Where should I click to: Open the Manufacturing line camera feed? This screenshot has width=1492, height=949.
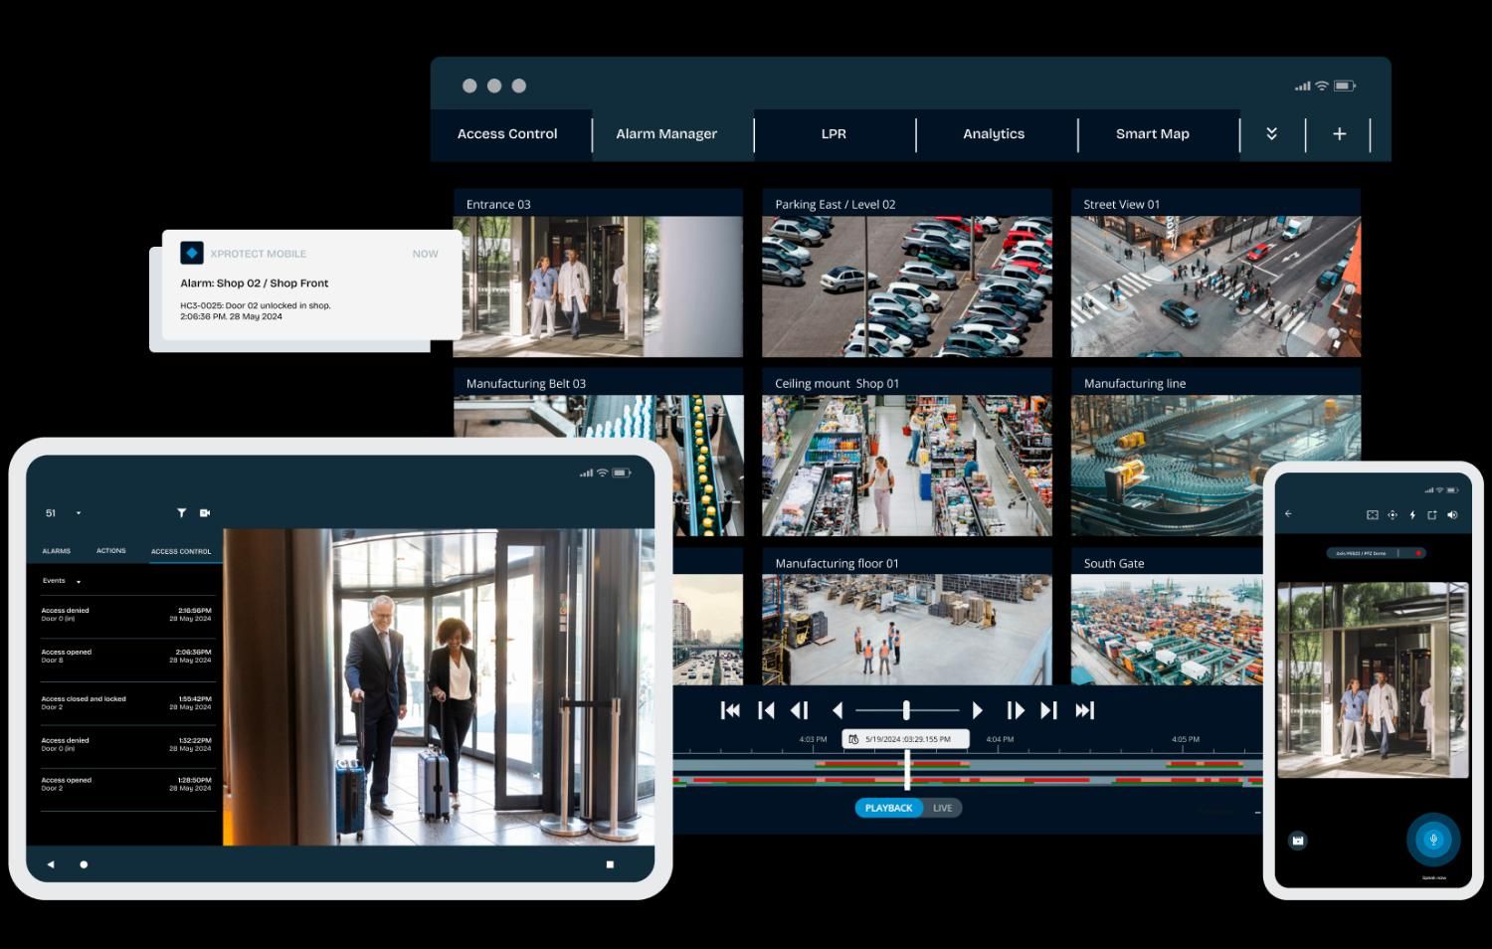pyautogui.click(x=1215, y=453)
